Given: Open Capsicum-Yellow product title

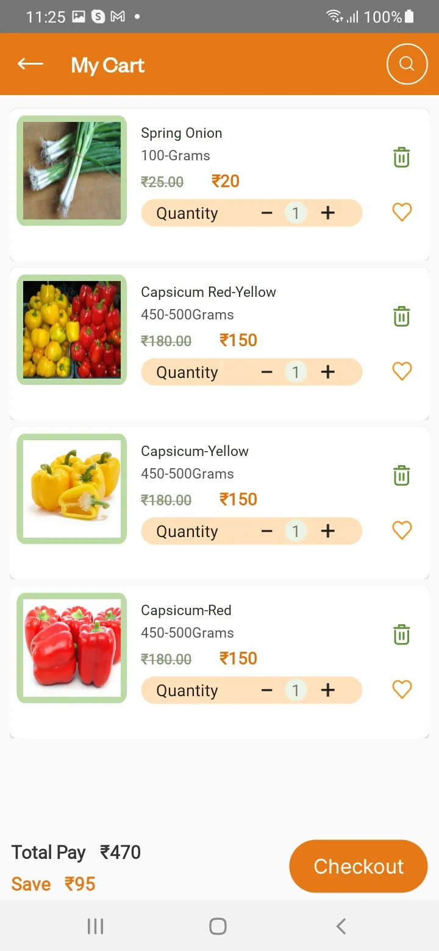Looking at the screenshot, I should click(195, 451).
